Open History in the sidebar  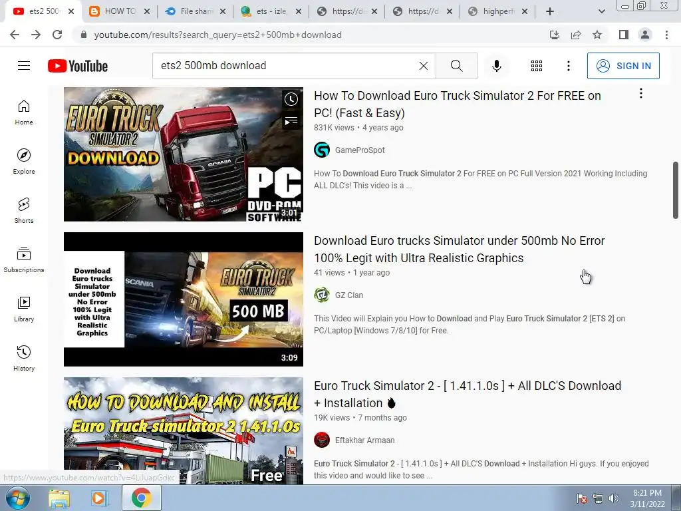coord(24,358)
